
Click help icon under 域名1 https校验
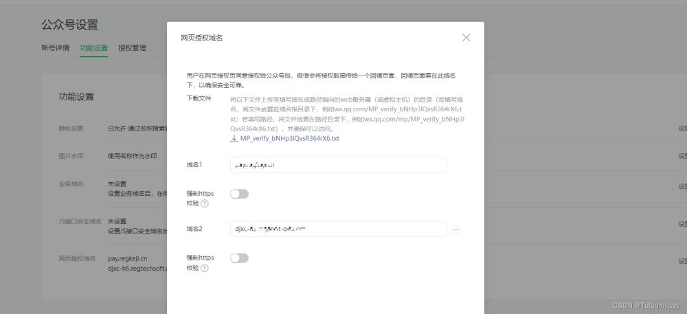[x=204, y=203]
